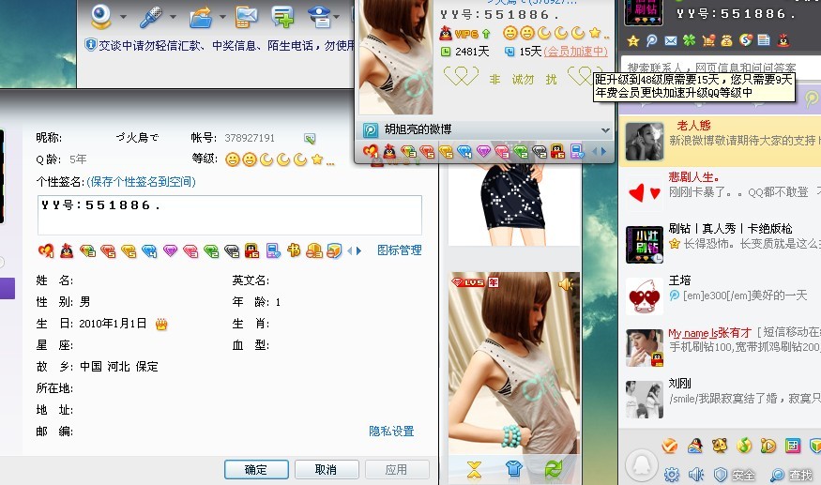Collapse the QQ show panel with yellow arrows icon
The width and height of the screenshot is (821, 485).
pyautogui.click(x=474, y=469)
